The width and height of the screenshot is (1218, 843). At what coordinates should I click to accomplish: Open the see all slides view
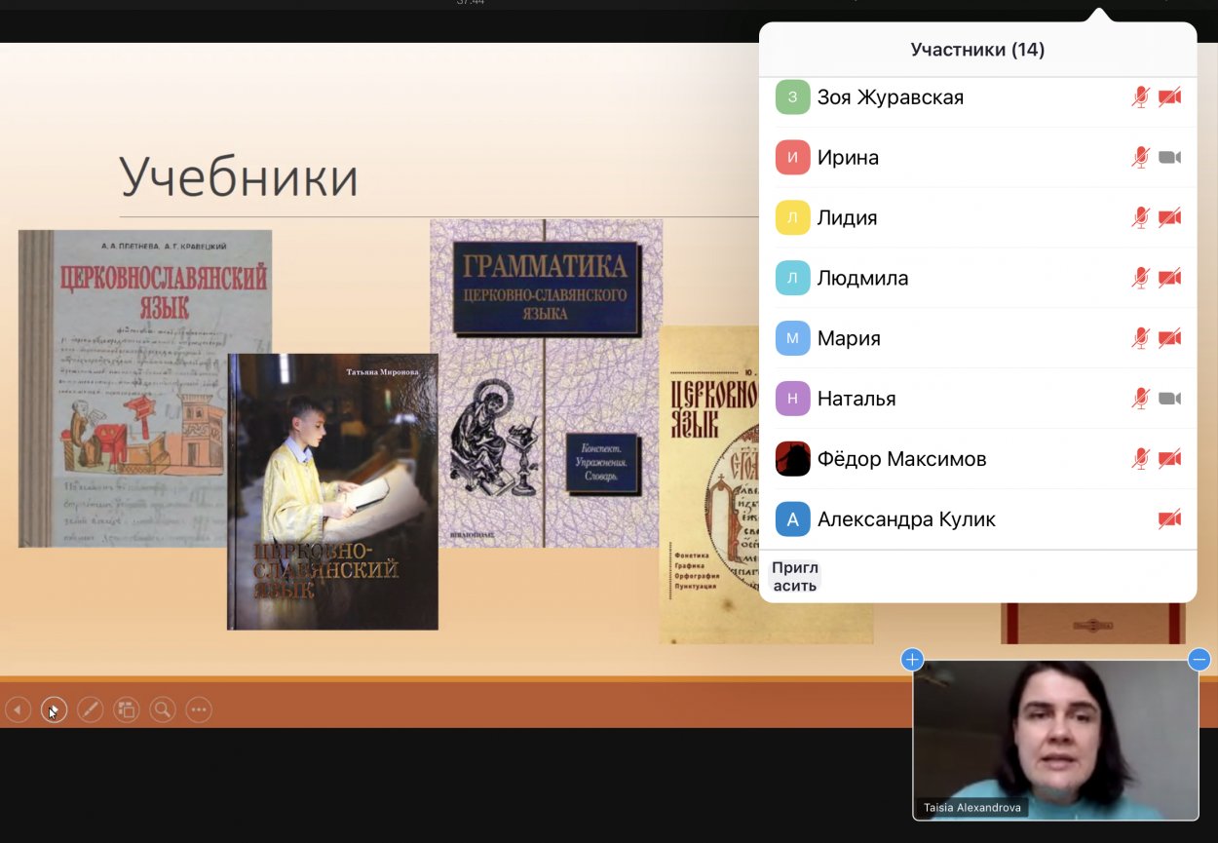coord(126,709)
